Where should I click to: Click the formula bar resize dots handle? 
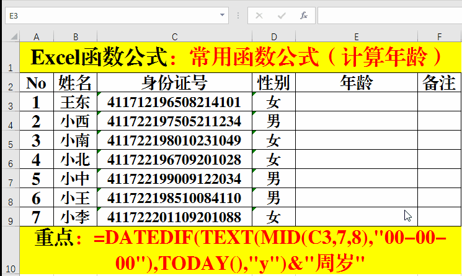[238, 15]
